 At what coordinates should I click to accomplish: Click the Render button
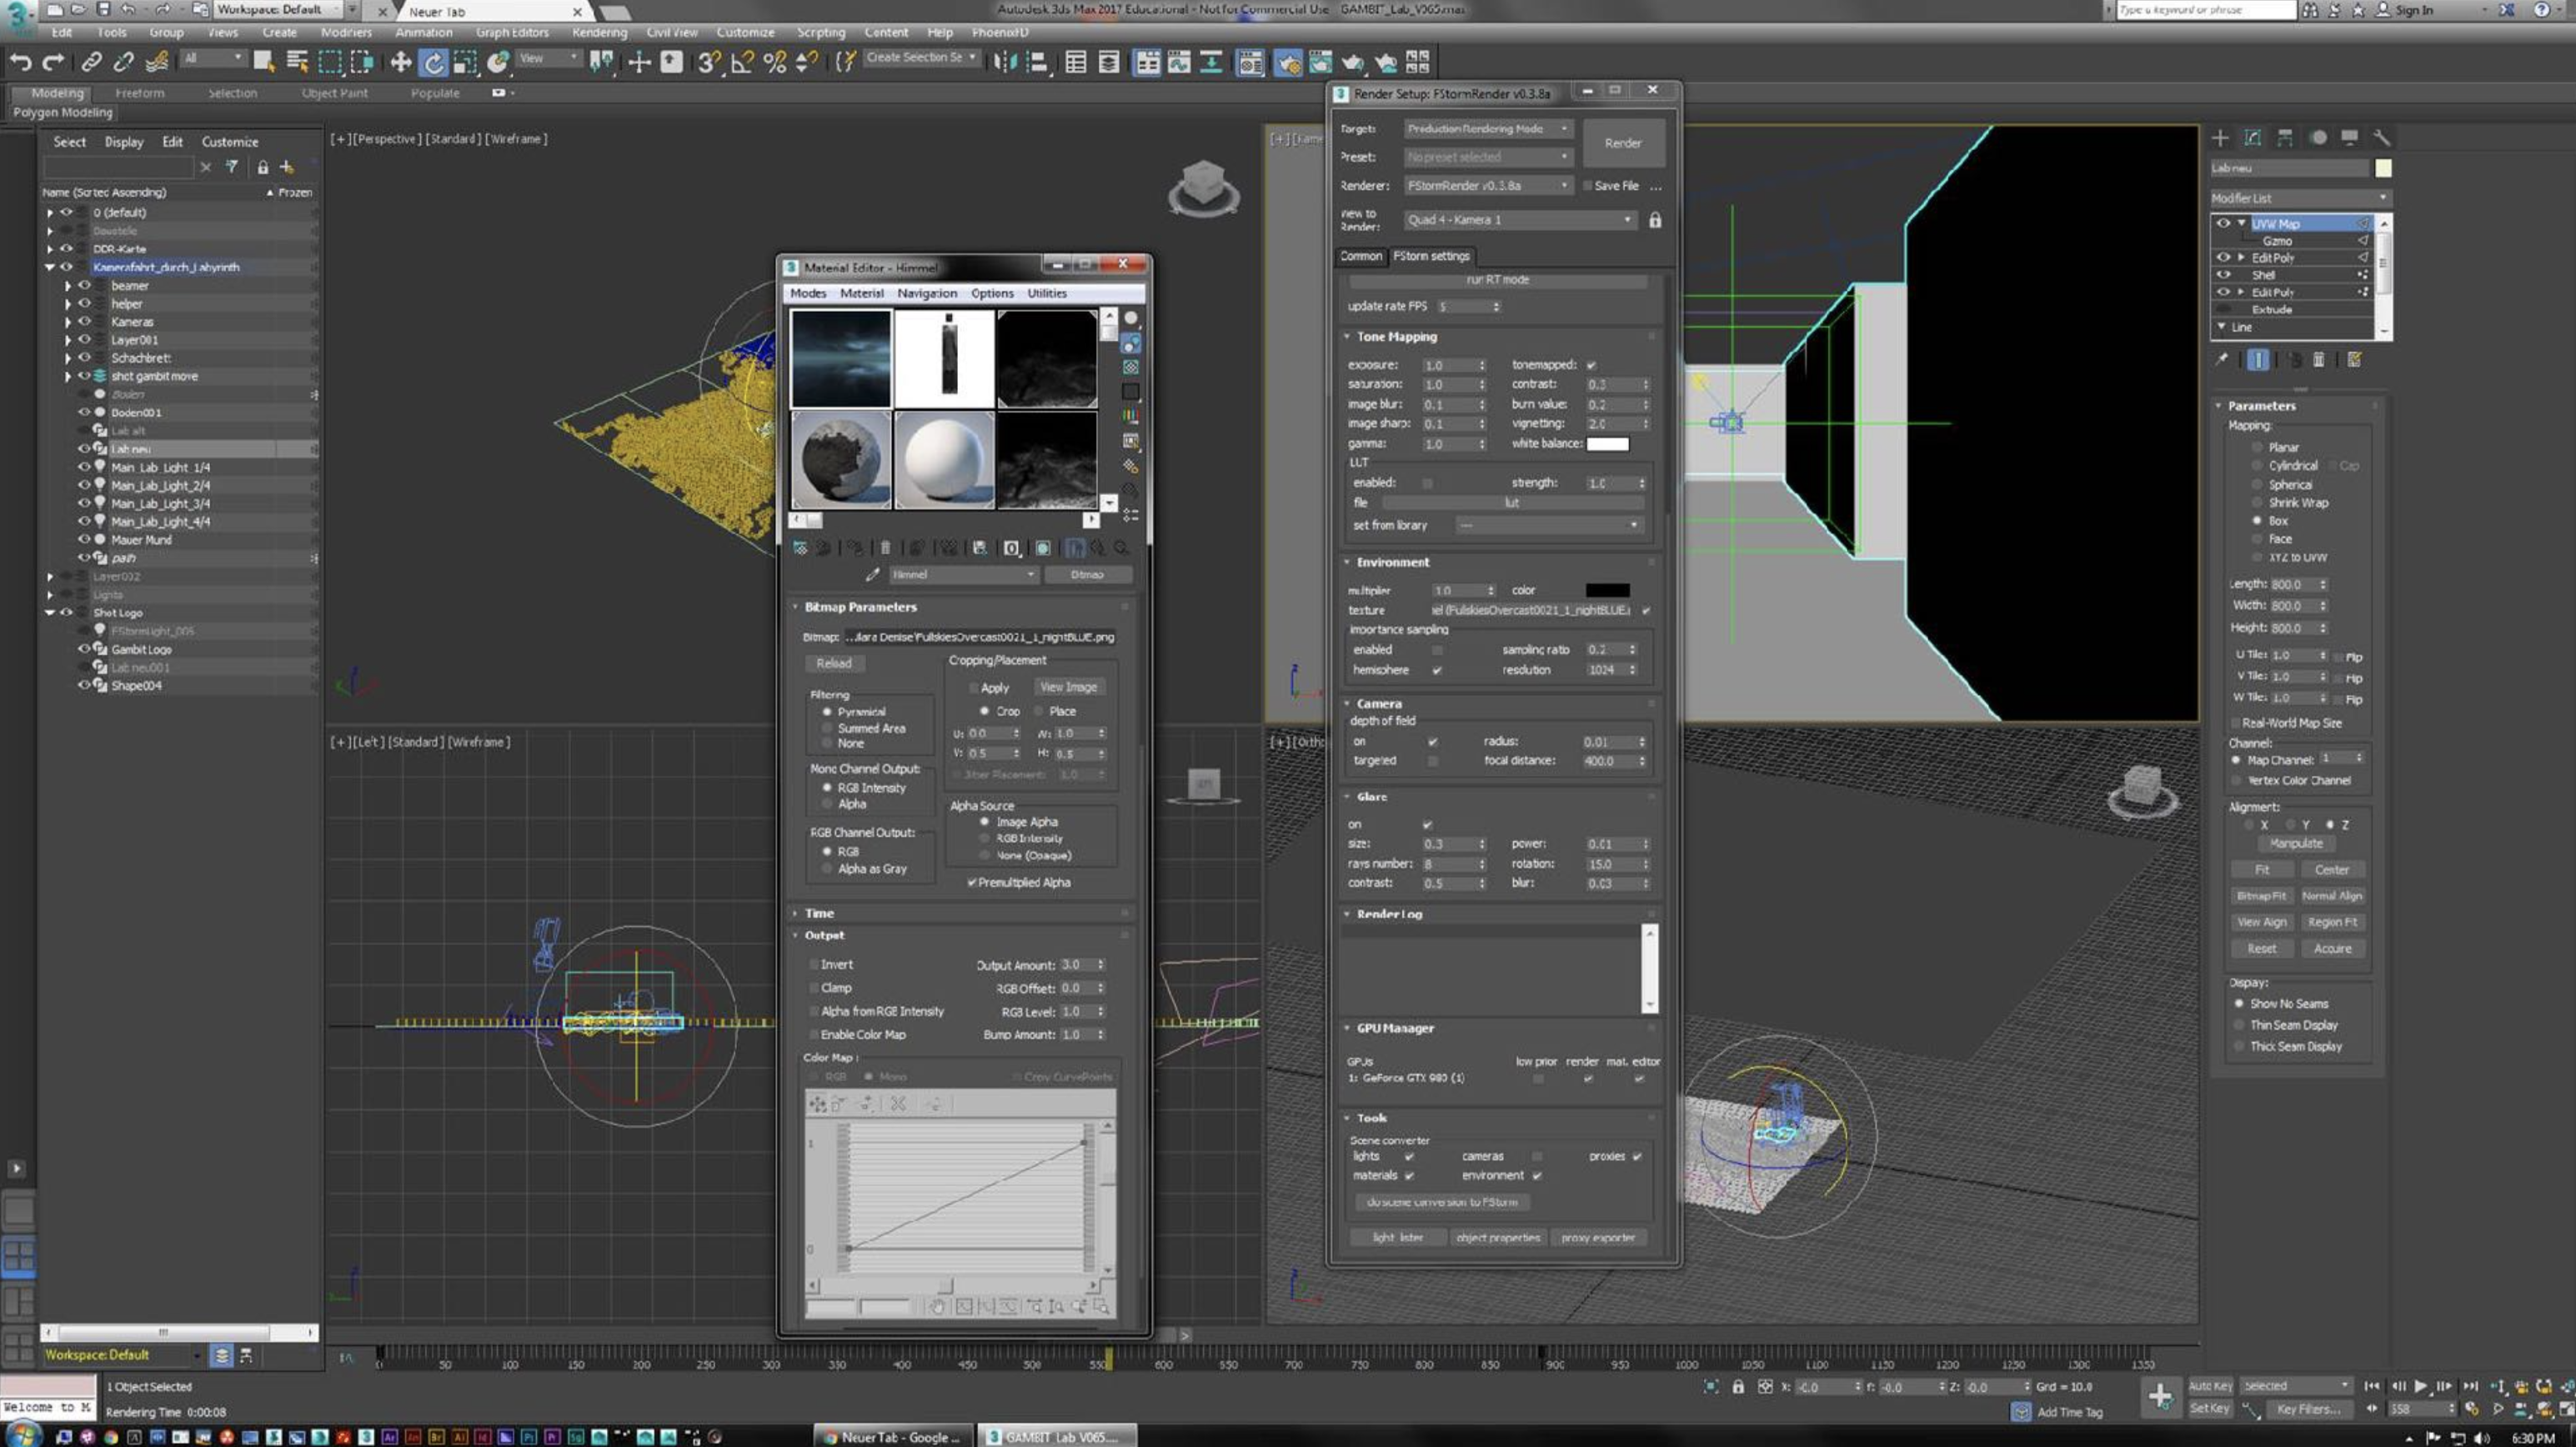[1622, 143]
